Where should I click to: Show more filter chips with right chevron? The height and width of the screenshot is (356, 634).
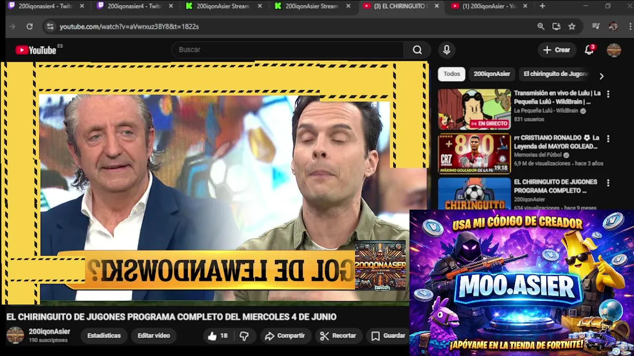[x=601, y=76]
